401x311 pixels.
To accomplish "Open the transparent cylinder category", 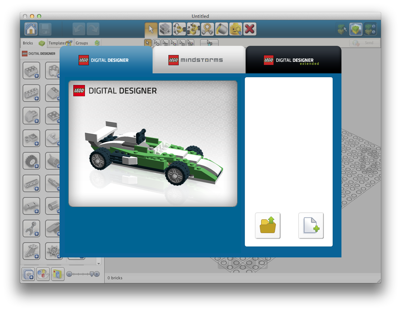I will coord(53,206).
